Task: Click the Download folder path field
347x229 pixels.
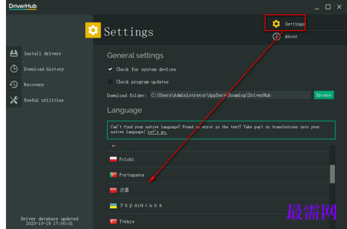Action: tap(230, 95)
